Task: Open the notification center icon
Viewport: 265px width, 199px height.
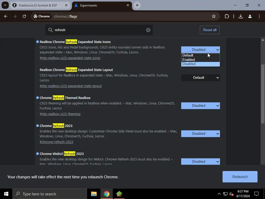Action: tap(256, 194)
